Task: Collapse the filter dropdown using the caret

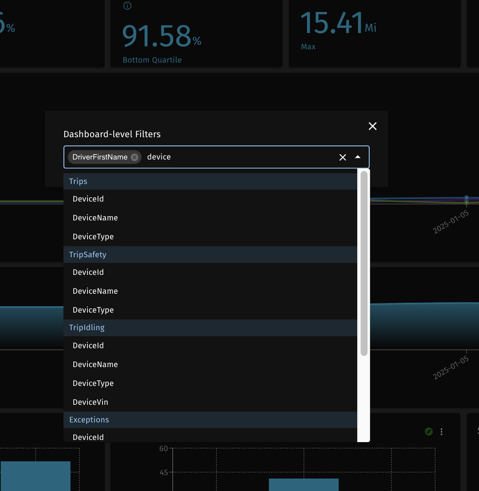Action: tap(358, 157)
